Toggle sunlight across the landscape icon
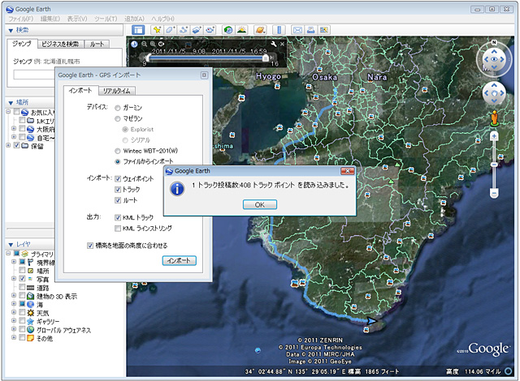The height and width of the screenshot is (381, 520). (241, 30)
